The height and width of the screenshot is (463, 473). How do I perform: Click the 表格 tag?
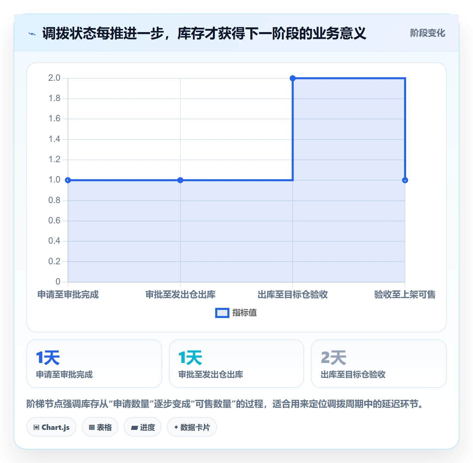click(x=100, y=427)
